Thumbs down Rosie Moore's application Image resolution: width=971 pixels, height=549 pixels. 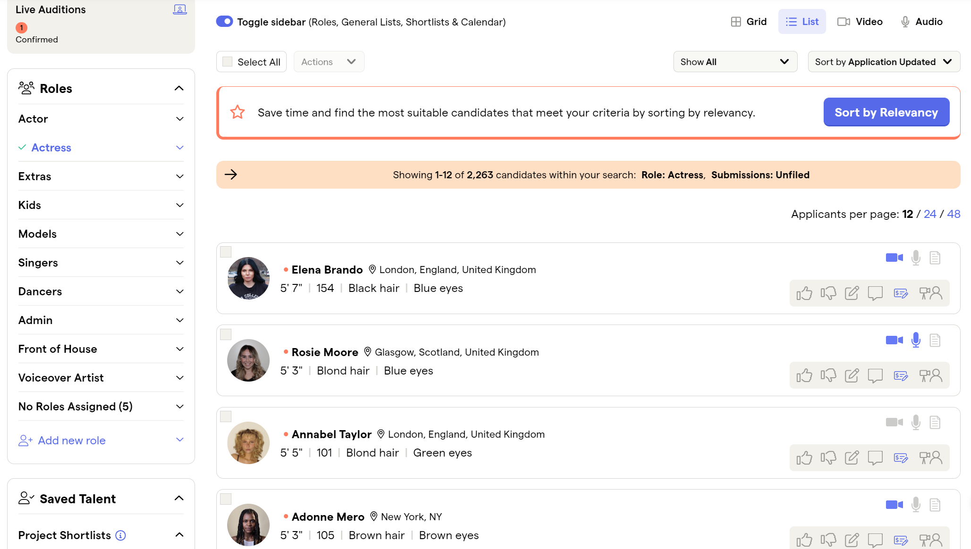click(828, 375)
